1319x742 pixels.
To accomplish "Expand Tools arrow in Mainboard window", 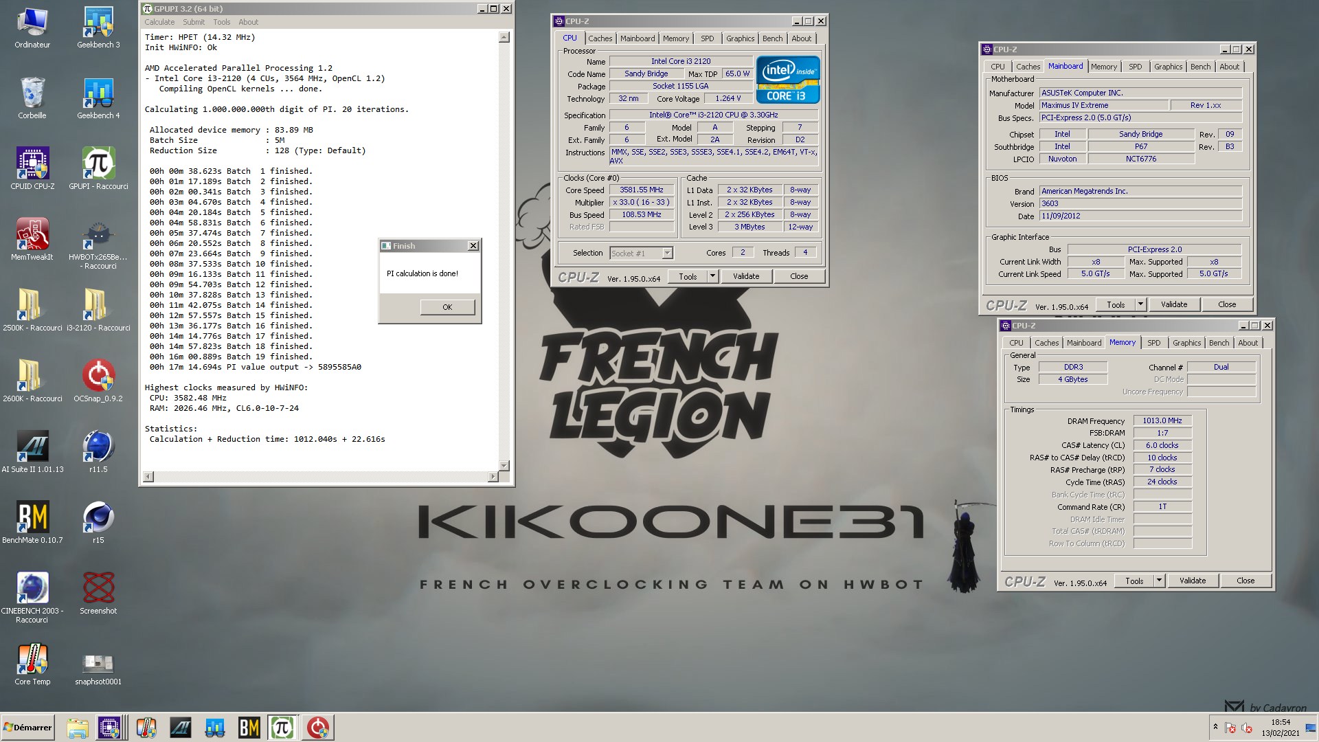I will pyautogui.click(x=1140, y=304).
